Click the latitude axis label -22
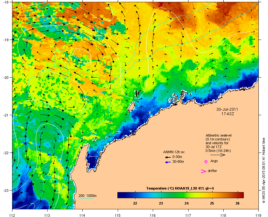This screenshot has height=217, width=268. 6,153
